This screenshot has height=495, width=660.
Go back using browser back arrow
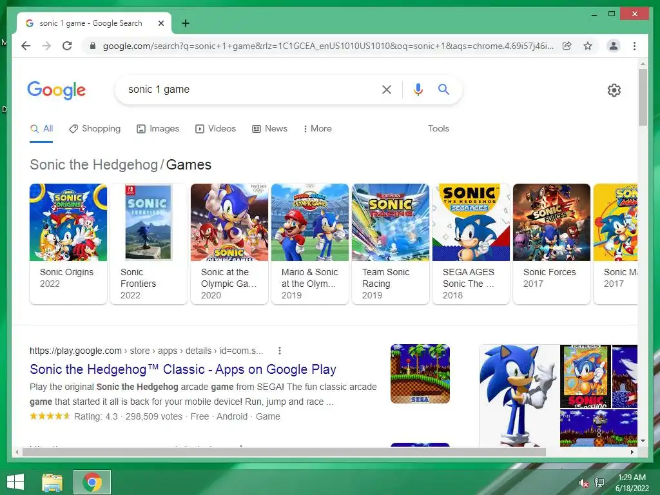(26, 46)
